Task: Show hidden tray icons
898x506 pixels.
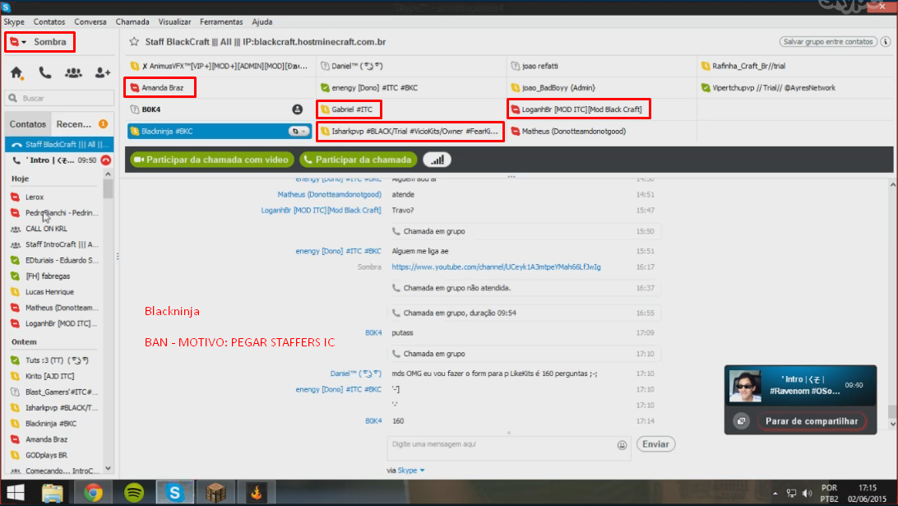Action: click(x=775, y=494)
